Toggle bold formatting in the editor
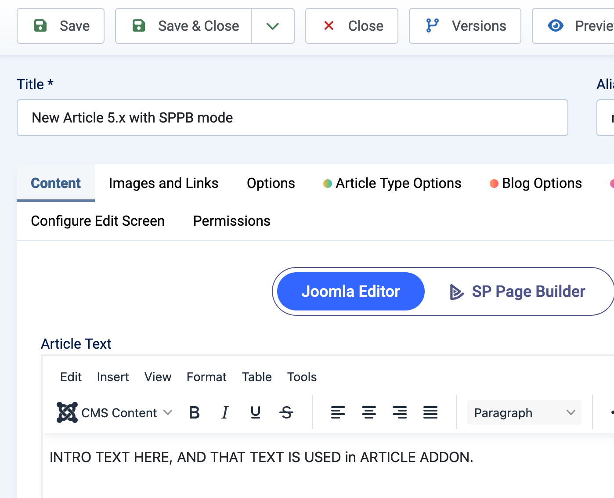614x498 pixels. pos(194,412)
